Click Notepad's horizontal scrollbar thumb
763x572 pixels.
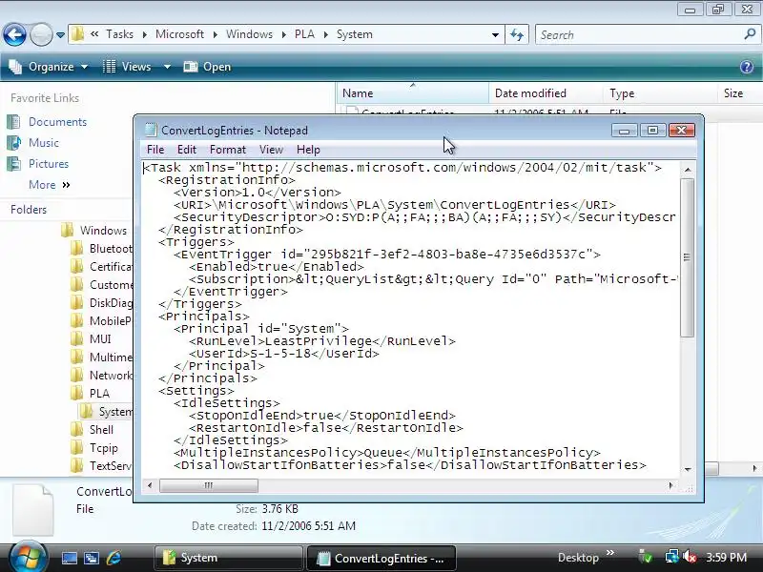(209, 485)
